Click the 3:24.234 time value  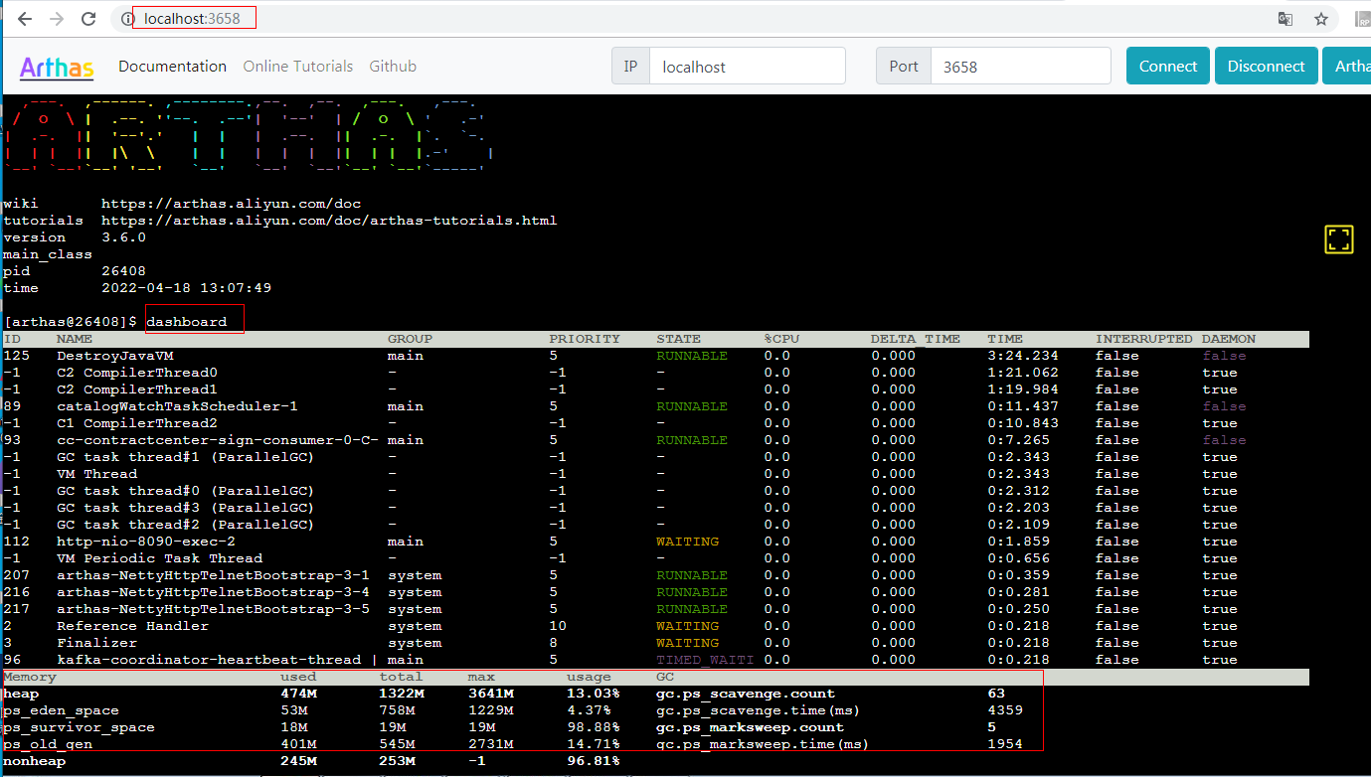(x=1023, y=356)
